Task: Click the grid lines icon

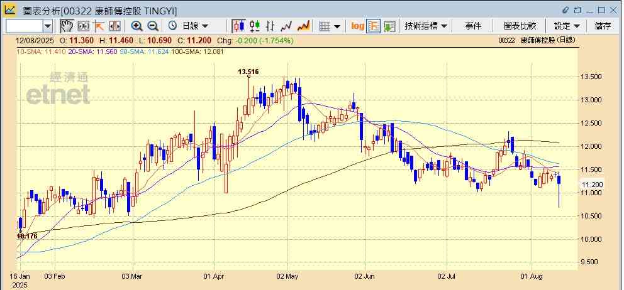Action: (x=325, y=26)
